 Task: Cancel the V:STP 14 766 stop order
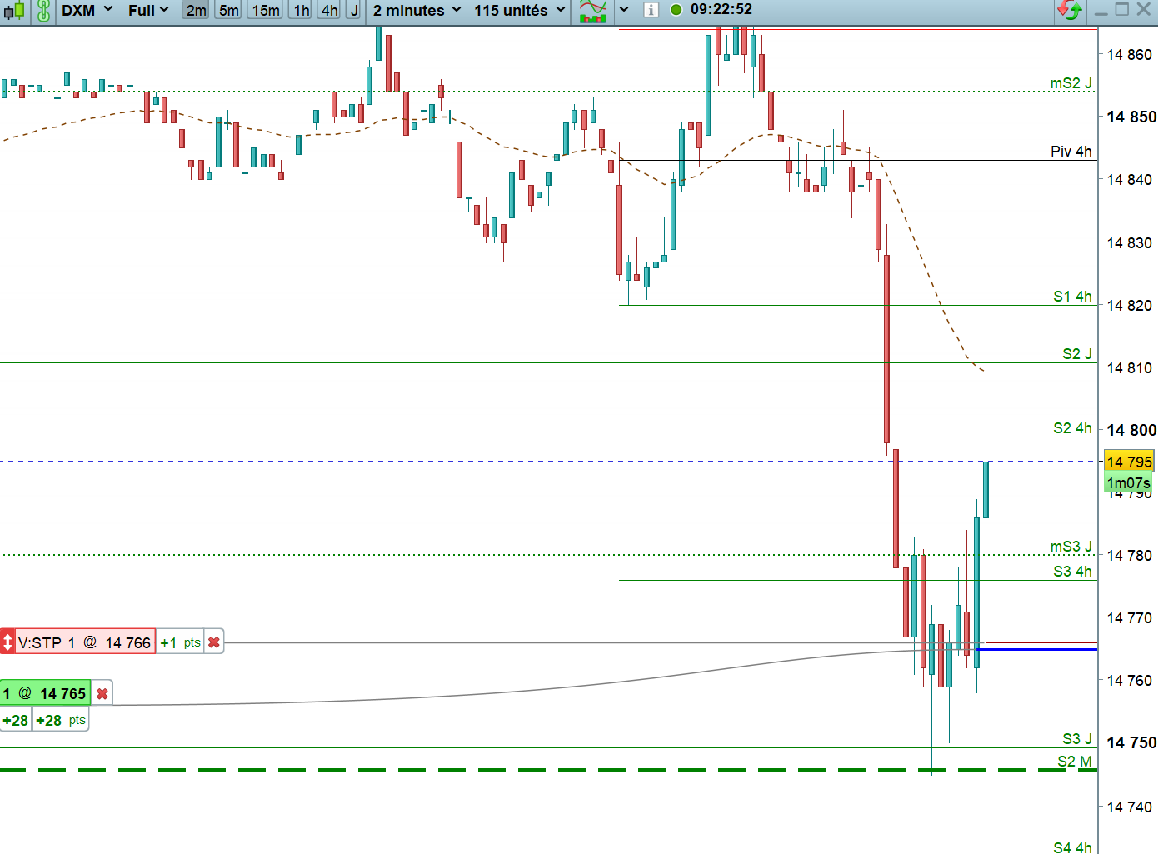pyautogui.click(x=214, y=642)
